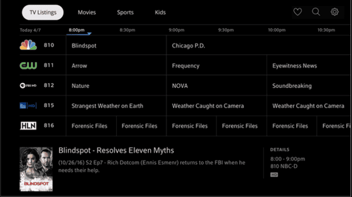Select the HLN channel logo
This screenshot has height=197, width=352.
[x=28, y=126]
